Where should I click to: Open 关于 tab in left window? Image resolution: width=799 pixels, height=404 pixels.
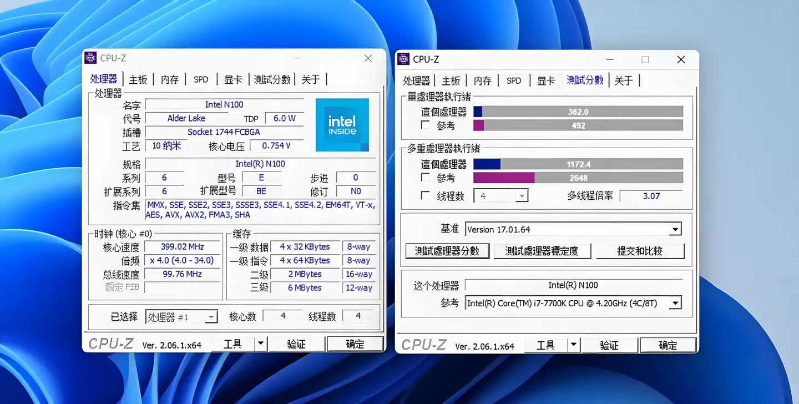(x=311, y=79)
